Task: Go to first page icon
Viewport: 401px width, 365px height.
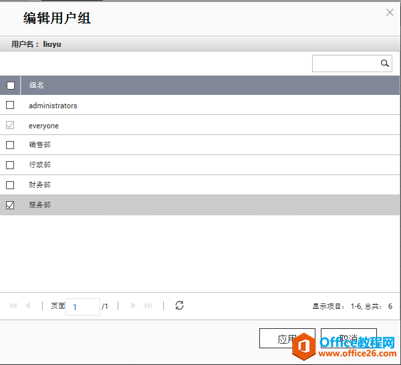Action: tap(13, 306)
